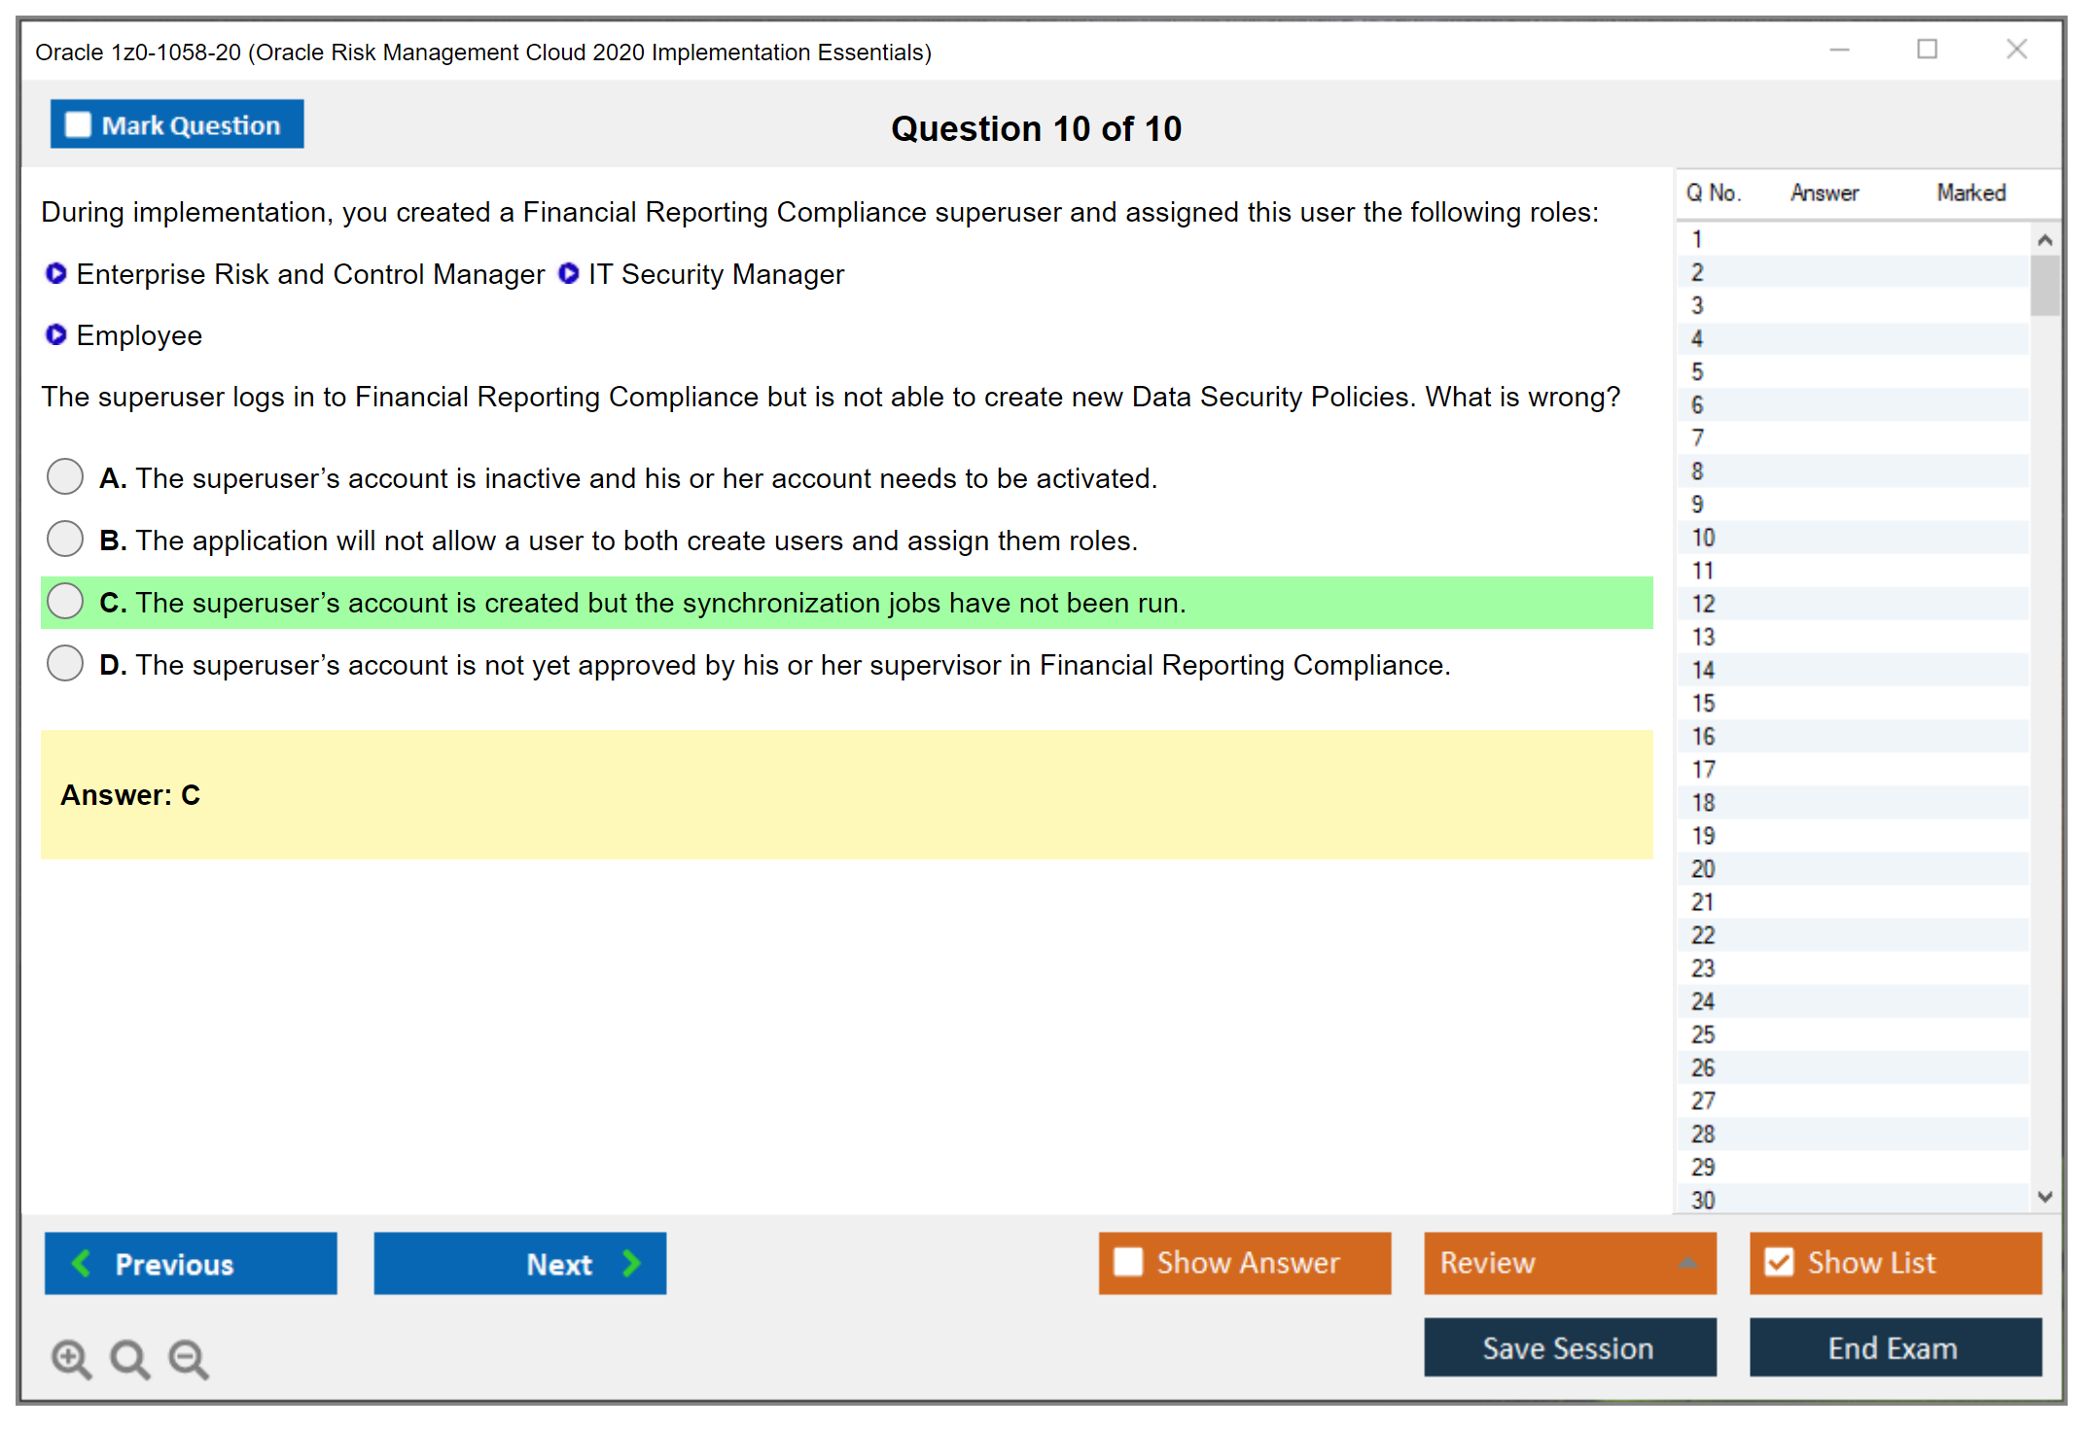Select question 21 in the list

point(1853,902)
